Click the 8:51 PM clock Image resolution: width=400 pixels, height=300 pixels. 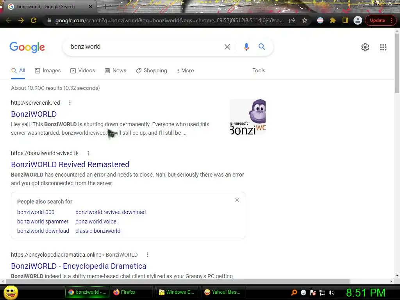[x=366, y=293]
